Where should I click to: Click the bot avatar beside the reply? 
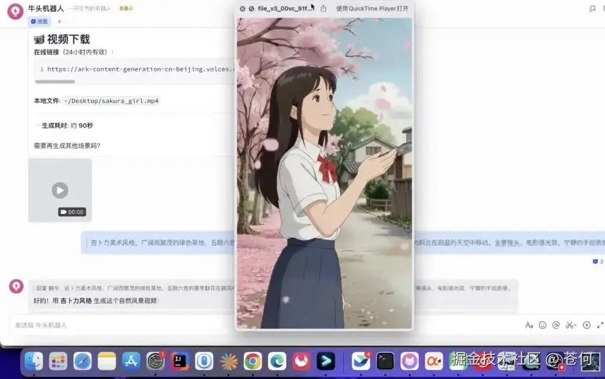coord(16,286)
